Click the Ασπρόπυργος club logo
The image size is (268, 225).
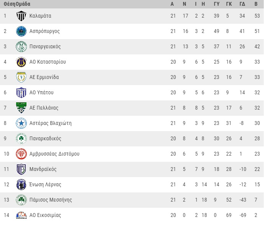point(21,31)
